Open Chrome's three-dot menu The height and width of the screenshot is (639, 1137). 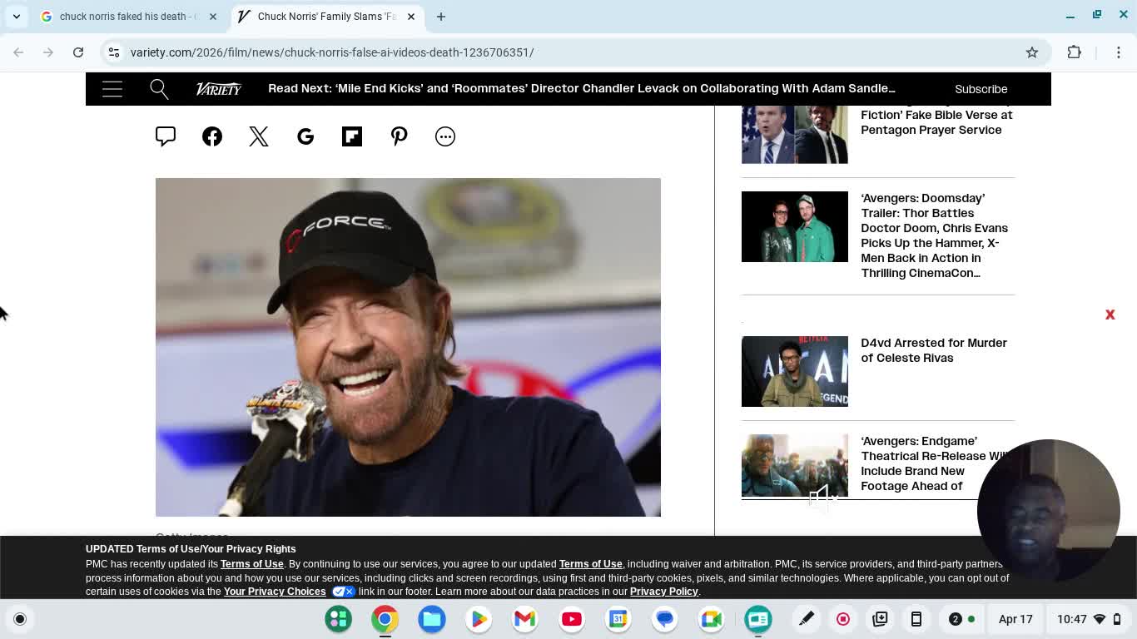(x=1120, y=52)
